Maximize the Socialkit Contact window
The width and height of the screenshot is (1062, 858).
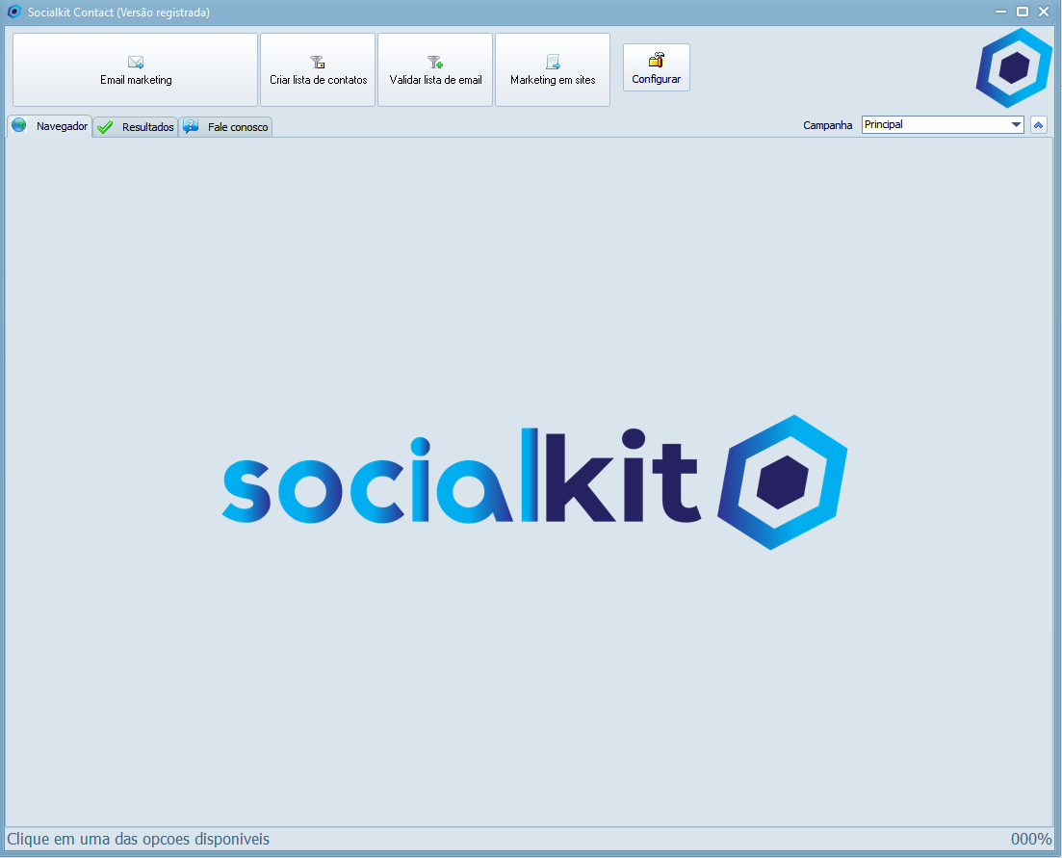(x=1023, y=12)
